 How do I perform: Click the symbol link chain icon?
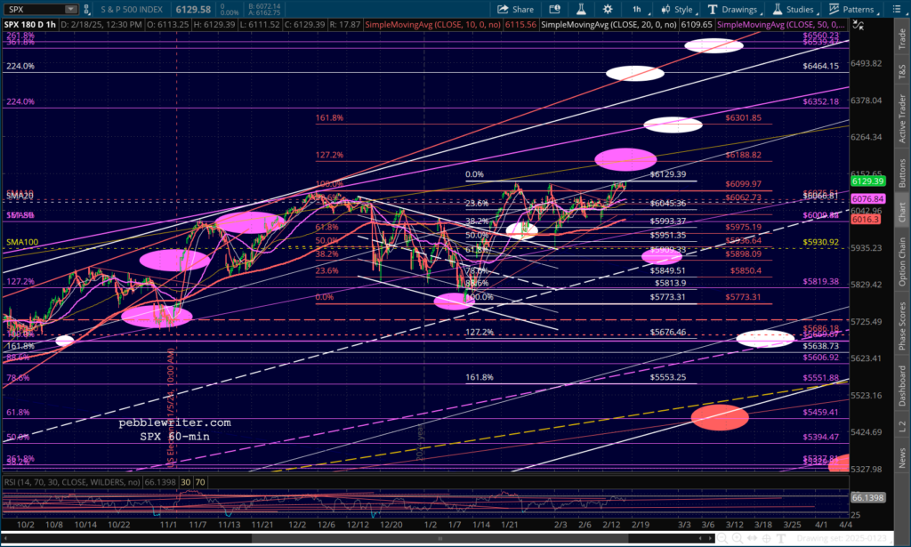tap(86, 9)
